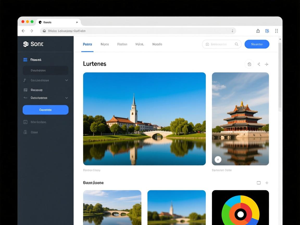Go forward using the gallery right arrow icon
This screenshot has height=225, width=300.
point(267,64)
